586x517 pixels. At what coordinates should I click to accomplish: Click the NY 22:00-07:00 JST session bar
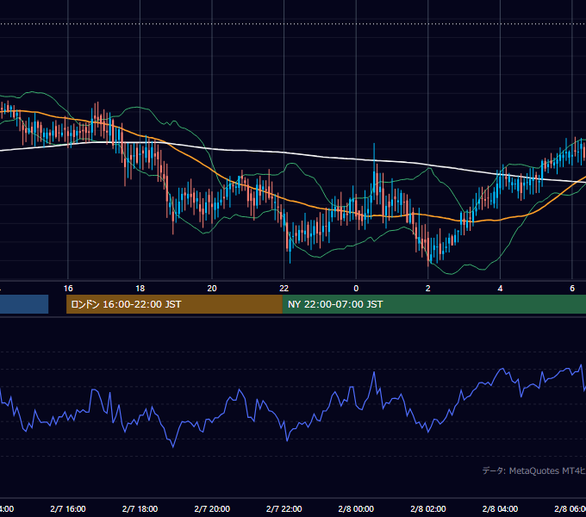[433, 304]
